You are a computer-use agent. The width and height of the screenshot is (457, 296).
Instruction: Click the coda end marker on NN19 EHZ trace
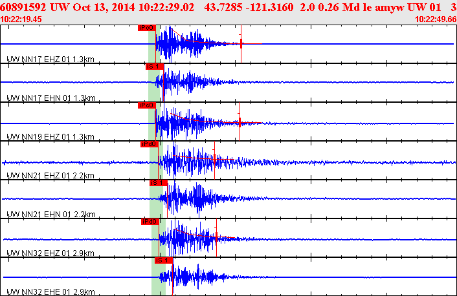tap(240, 122)
